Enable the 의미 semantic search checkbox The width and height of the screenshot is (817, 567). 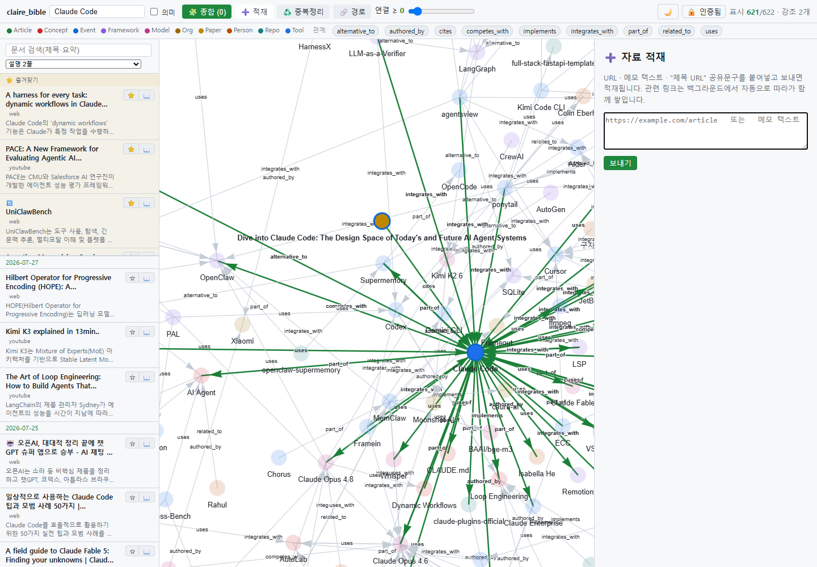pos(154,11)
